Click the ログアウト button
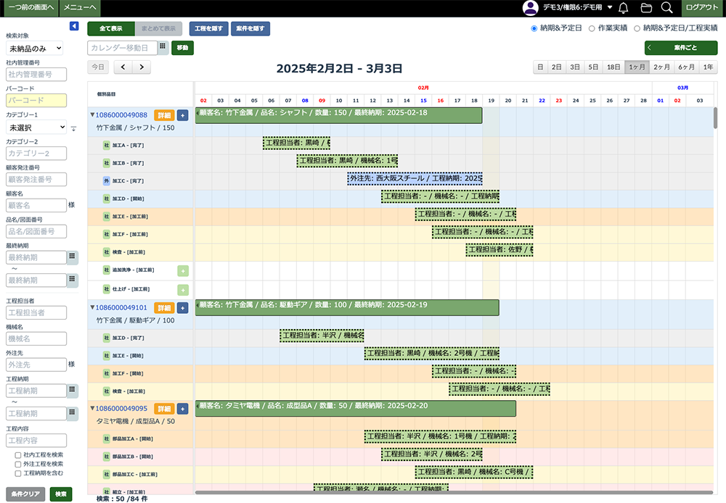 703,8
